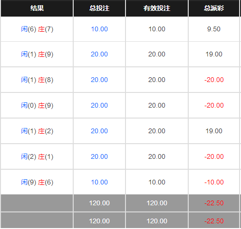Viewport: 241px width, 229px height.
Task: Select the result 闲(9) 庄(6)
Action: [x=37, y=183]
